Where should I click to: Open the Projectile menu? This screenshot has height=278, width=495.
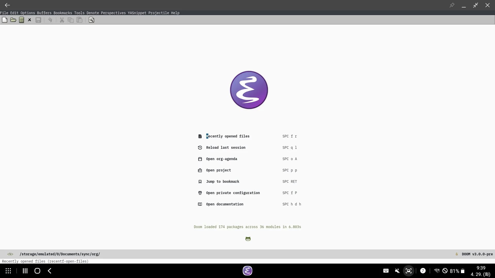click(x=159, y=13)
